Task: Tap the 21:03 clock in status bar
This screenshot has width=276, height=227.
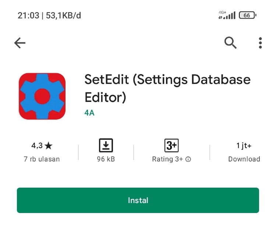Action: (x=28, y=15)
